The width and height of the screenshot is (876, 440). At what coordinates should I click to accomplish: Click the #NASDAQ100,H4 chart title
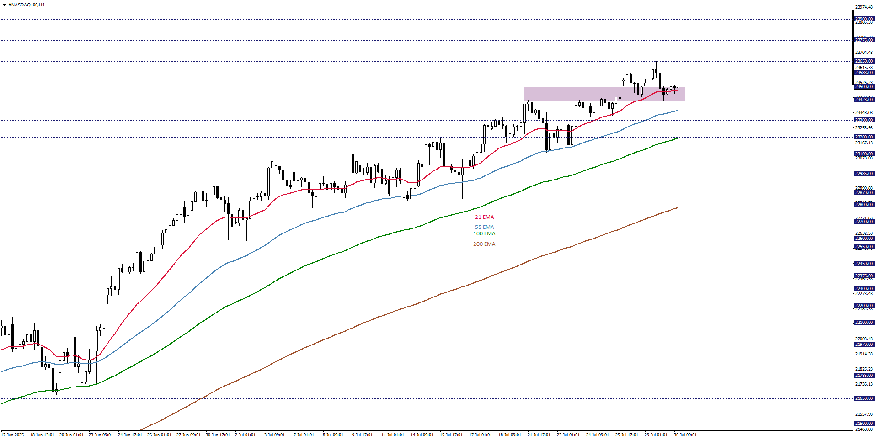[x=27, y=5]
